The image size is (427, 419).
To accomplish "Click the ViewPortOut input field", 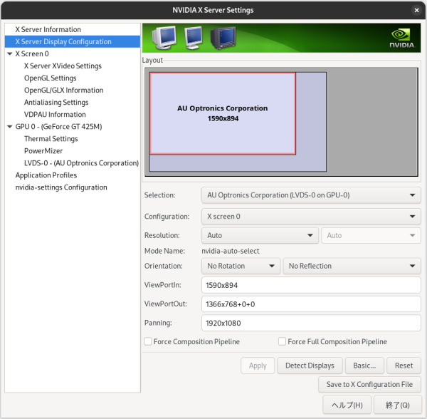I will [x=311, y=304].
